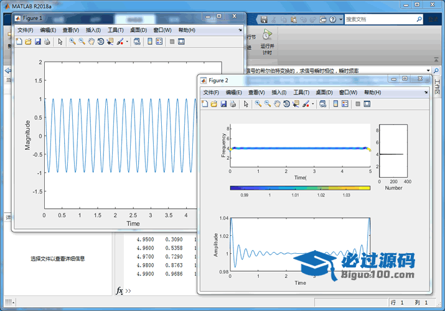Open 查看(V) menu in Figure 1
Viewport: 445px width, 311px height.
click(x=71, y=30)
